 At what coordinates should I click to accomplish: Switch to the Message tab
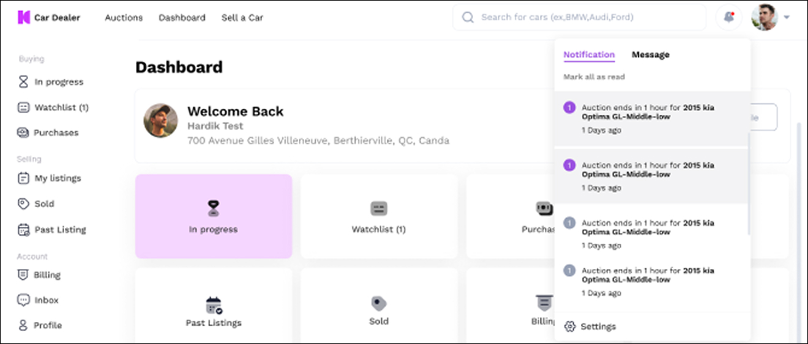(x=650, y=54)
